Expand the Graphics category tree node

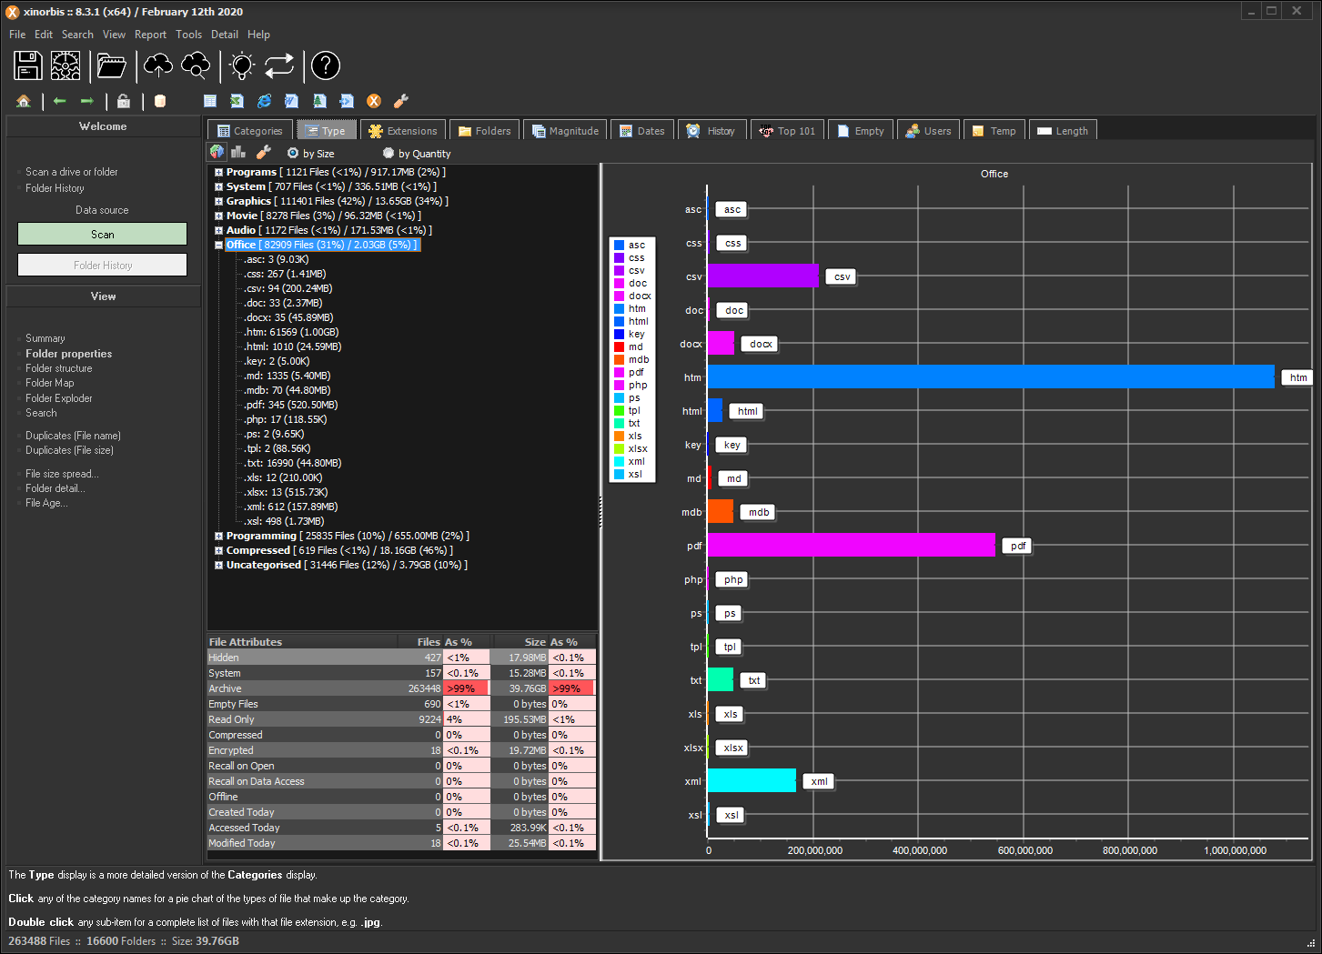[x=218, y=202]
